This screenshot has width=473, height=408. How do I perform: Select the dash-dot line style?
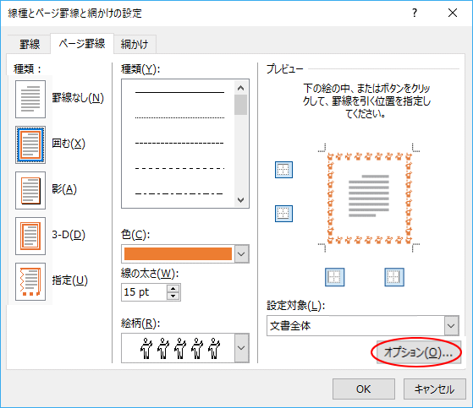point(179,193)
